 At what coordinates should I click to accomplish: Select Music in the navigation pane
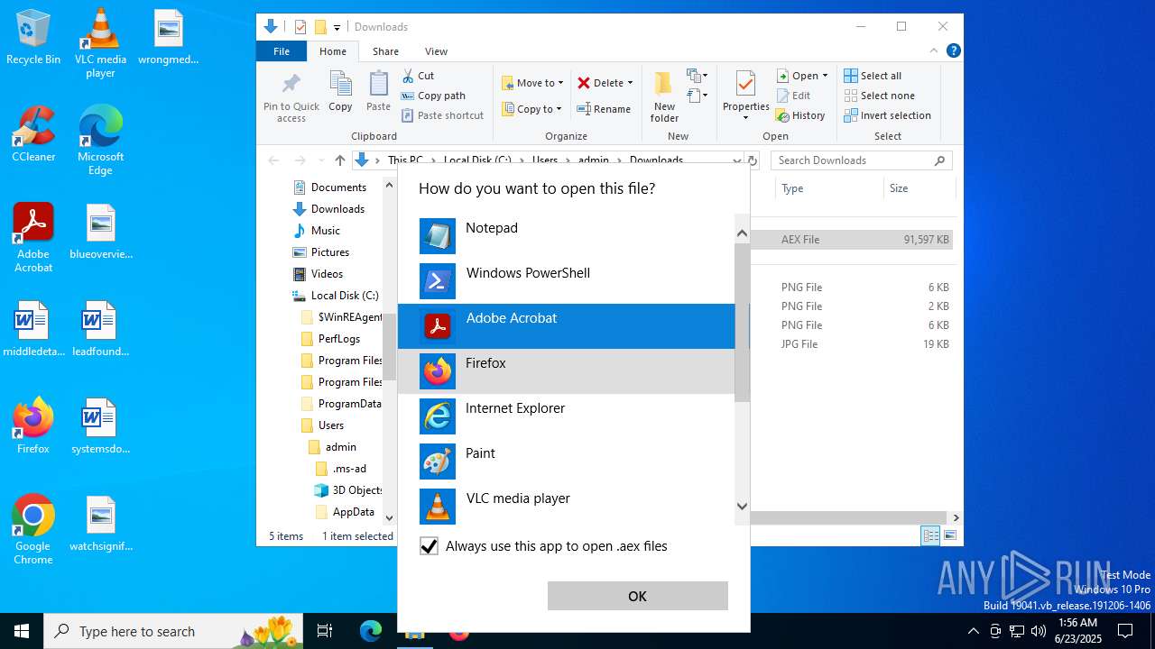325,231
